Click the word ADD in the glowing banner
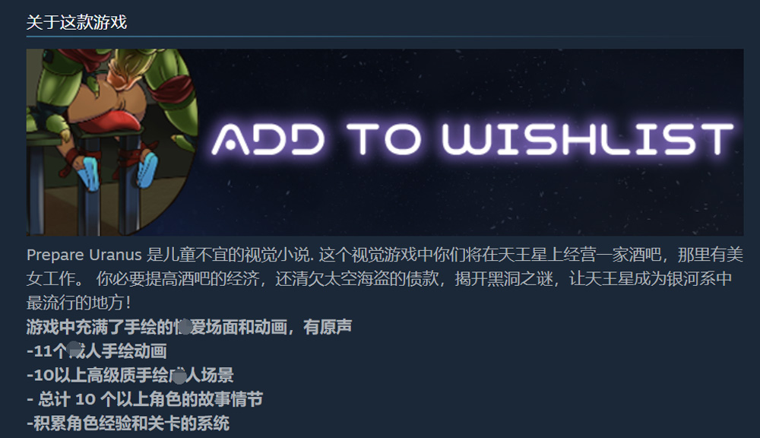This screenshot has width=760, height=438. click(268, 139)
